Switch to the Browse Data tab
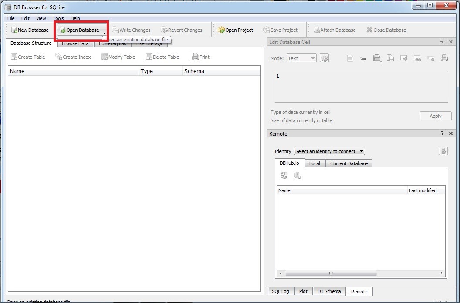 [75, 43]
